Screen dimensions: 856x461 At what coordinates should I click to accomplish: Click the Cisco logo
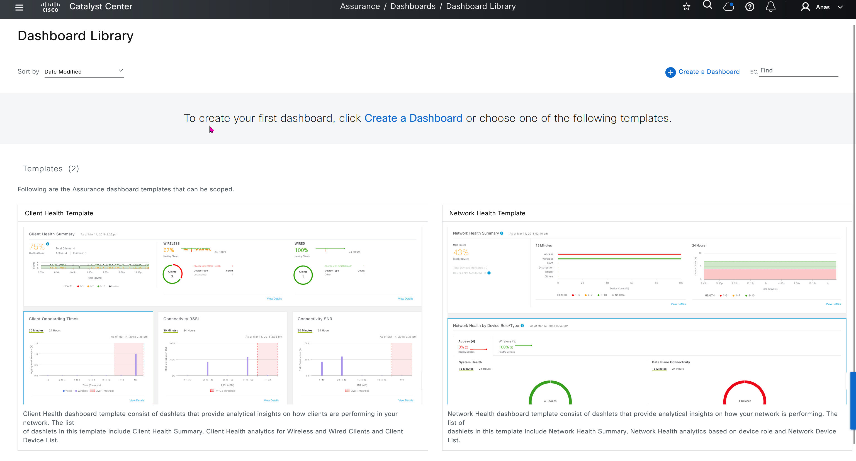(50, 7)
